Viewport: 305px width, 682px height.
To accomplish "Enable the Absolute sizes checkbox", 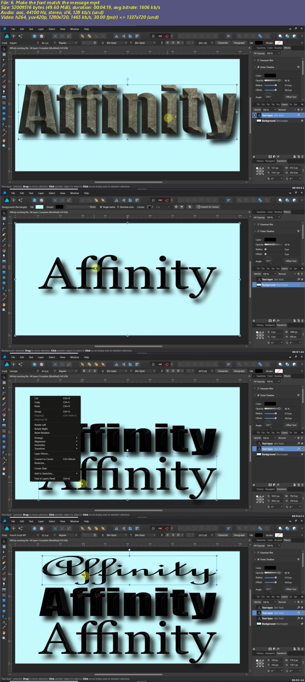I will click(x=118, y=207).
